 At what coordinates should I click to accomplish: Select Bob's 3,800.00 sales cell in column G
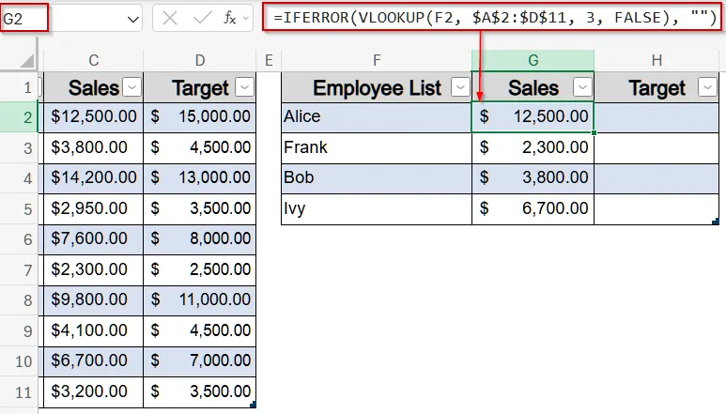533,178
